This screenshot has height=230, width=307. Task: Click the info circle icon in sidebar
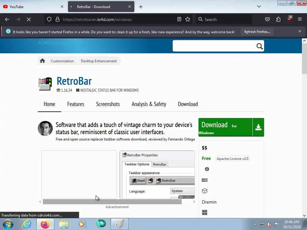(x=207, y=169)
